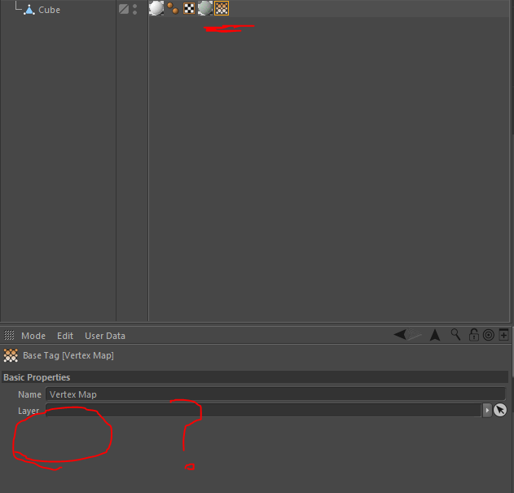Click the Name label
Viewport: 514px width, 493px height.
click(29, 394)
